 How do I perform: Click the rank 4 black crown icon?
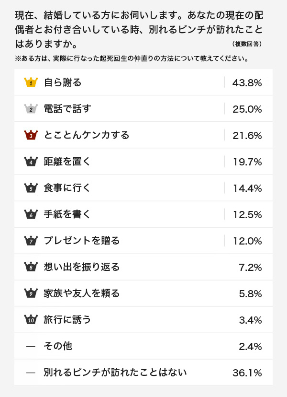(31, 161)
